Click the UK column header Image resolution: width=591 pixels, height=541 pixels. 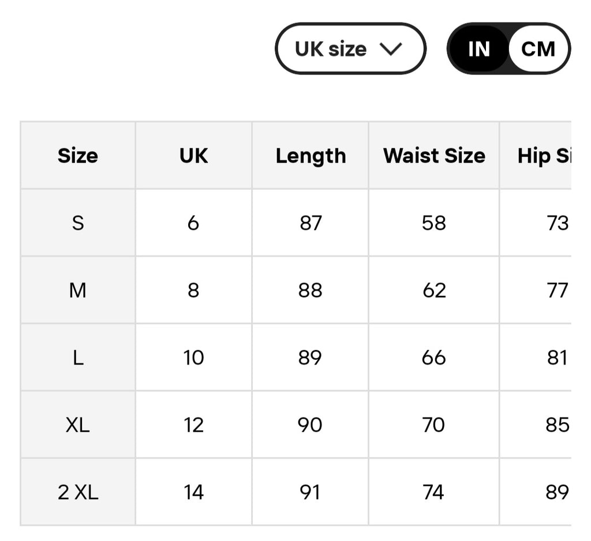194,156
